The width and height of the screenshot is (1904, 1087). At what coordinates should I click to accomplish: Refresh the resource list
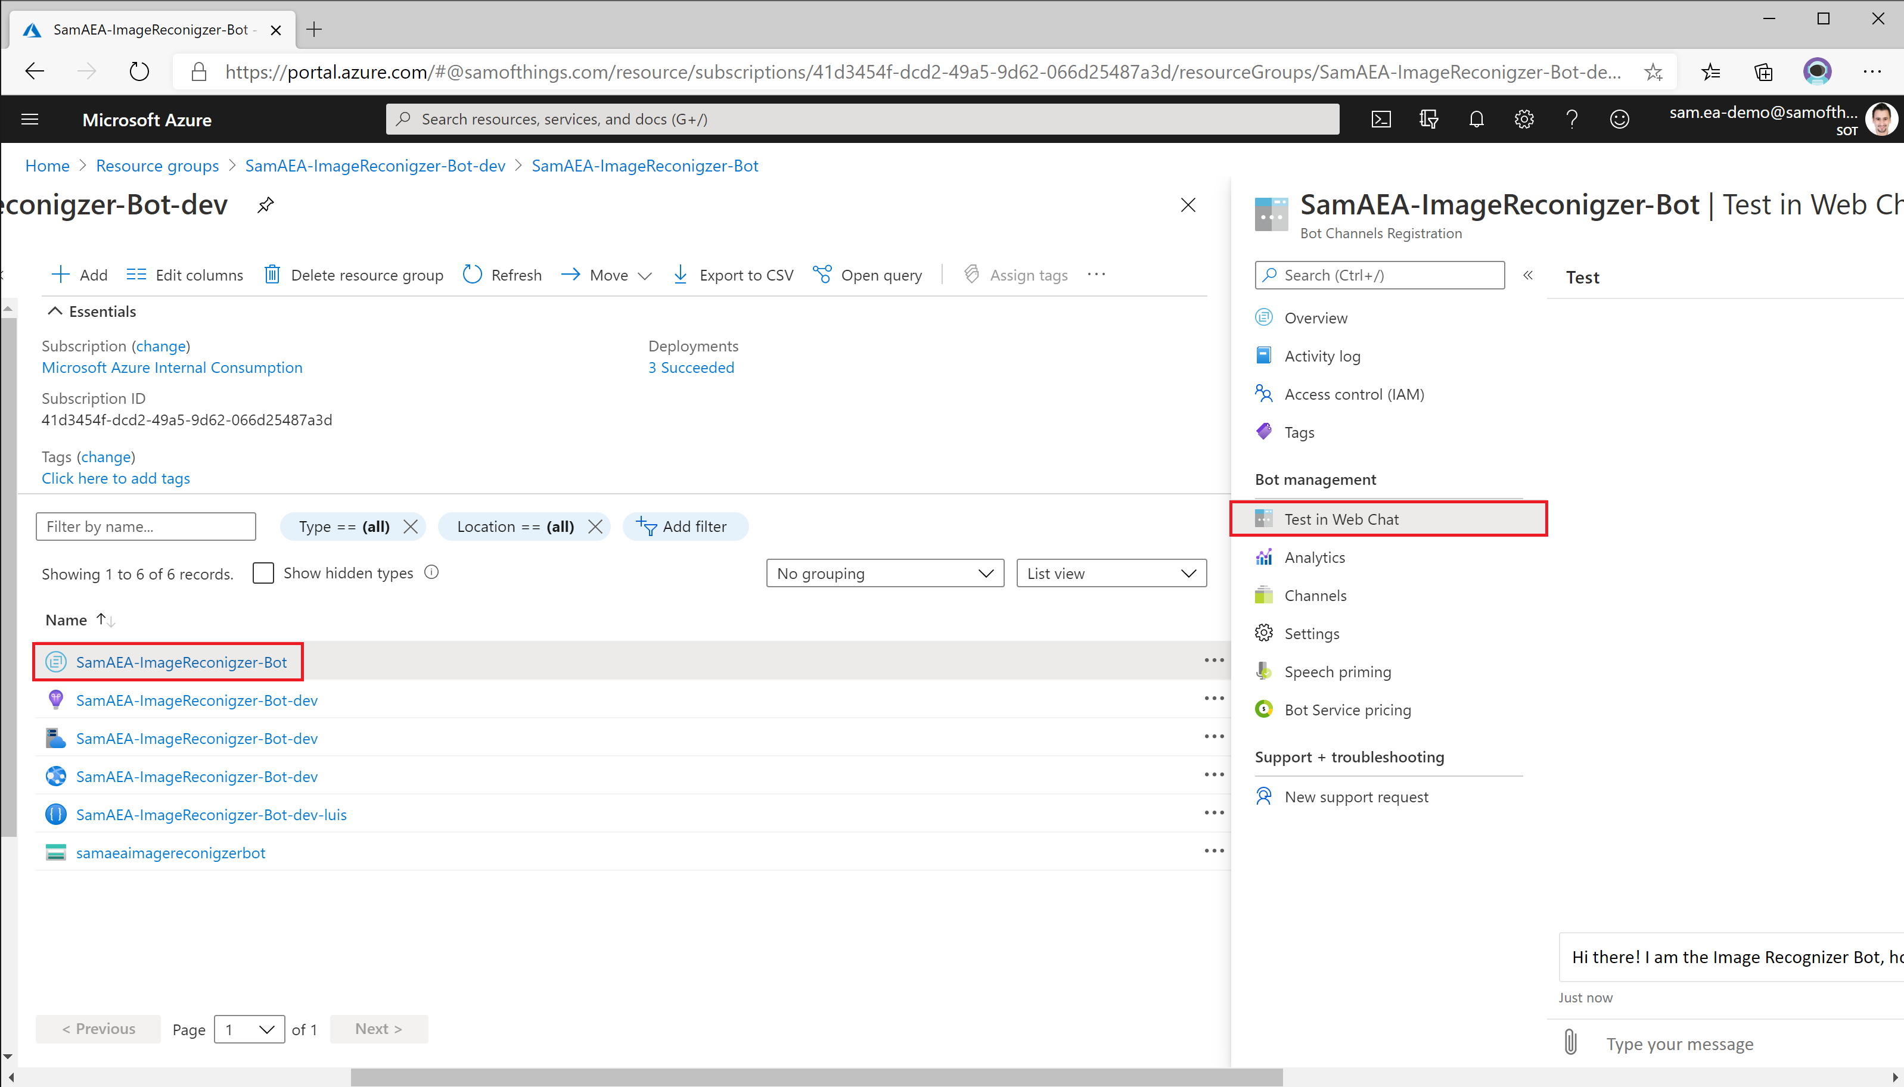pos(502,275)
